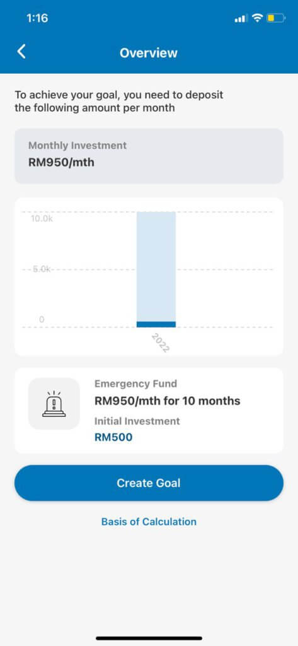This screenshot has height=646, width=298.
Task: Tap the 5.0k axis label on chart
Action: click(41, 269)
